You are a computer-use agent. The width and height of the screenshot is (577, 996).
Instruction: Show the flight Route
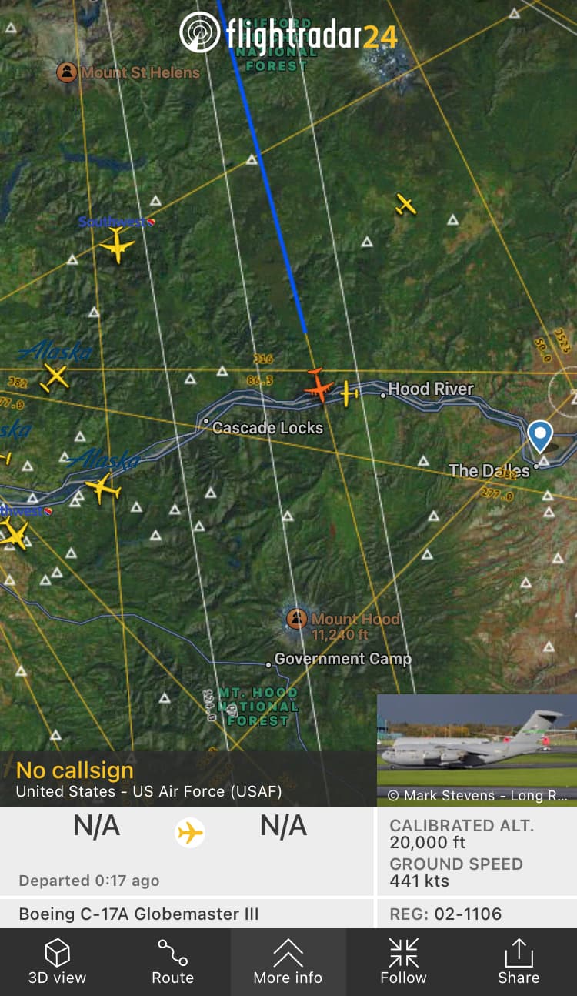[173, 961]
